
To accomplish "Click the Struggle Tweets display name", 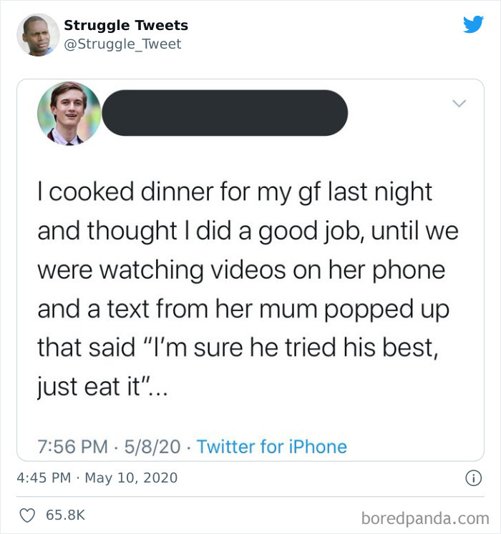I will pos(126,25).
